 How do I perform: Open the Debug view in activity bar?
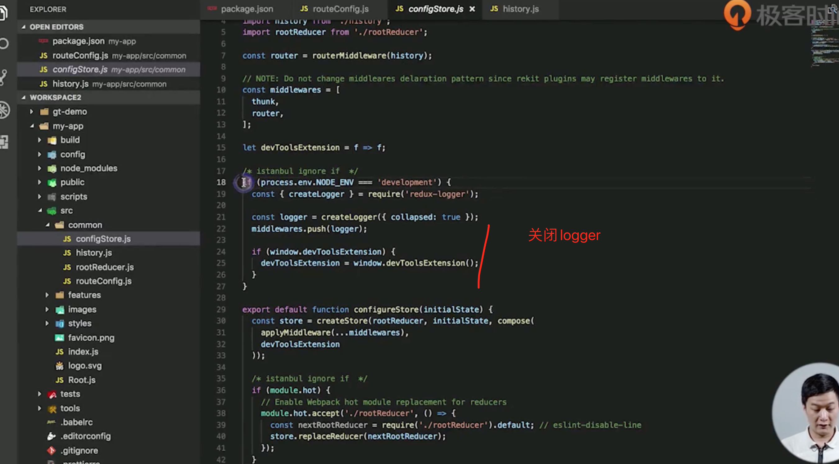[4, 110]
